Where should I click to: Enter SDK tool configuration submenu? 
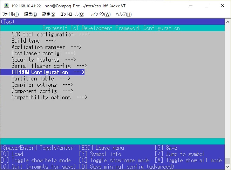(51, 34)
